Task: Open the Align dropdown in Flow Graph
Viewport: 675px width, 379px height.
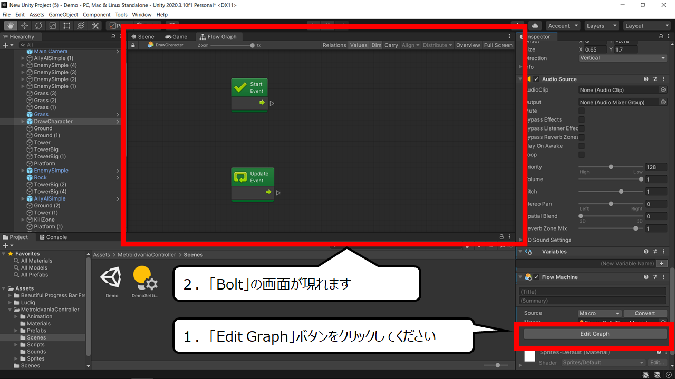Action: (x=410, y=45)
